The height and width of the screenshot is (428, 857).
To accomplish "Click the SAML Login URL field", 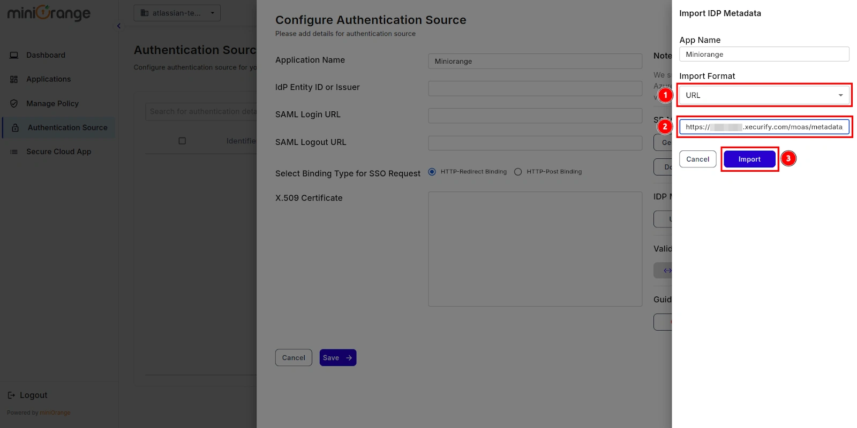I will 535,116.
